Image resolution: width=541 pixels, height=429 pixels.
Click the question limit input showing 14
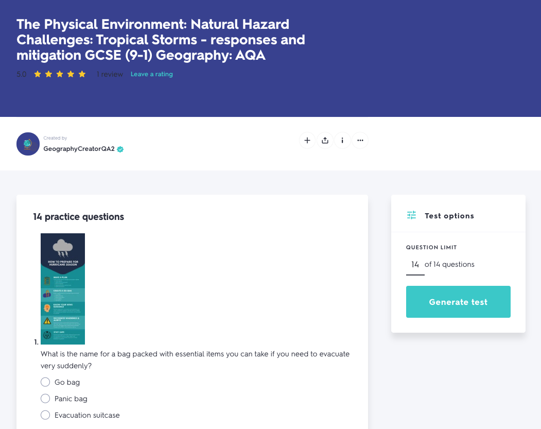[x=415, y=264]
